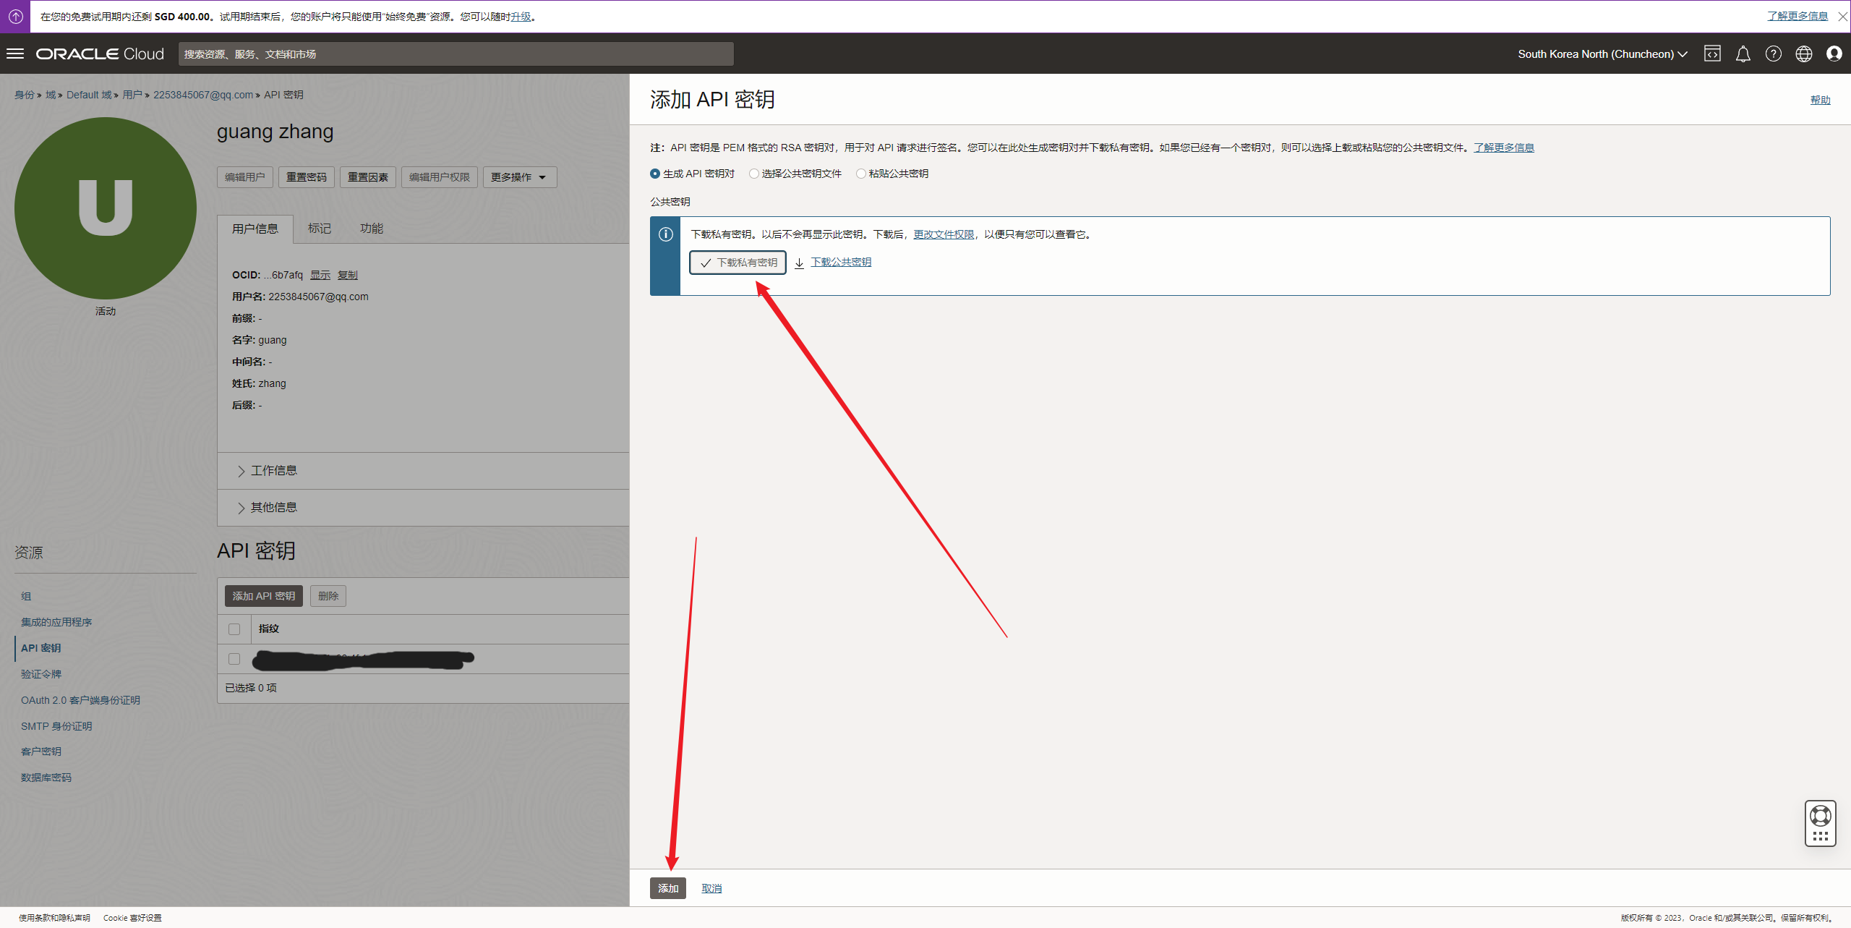Click the 添加 button at panel bottom

[667, 888]
